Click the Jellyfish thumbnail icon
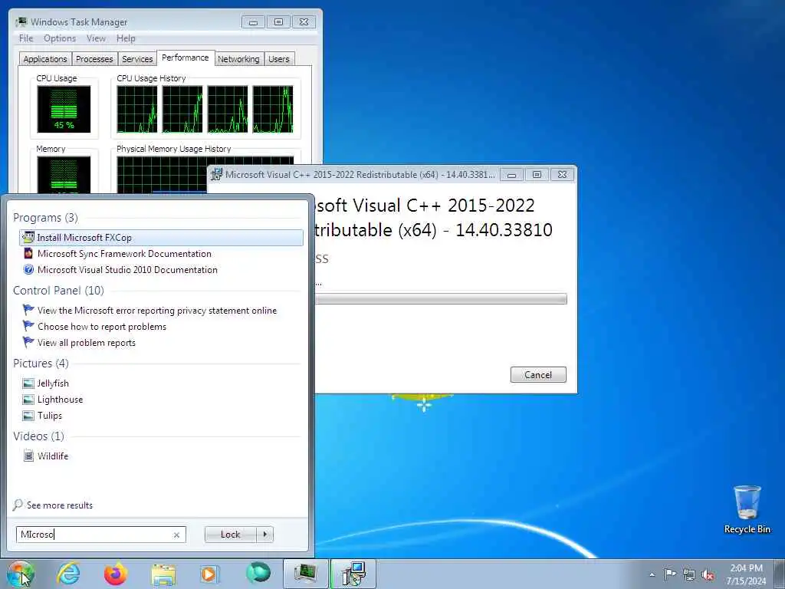The height and width of the screenshot is (589, 785). [28, 383]
